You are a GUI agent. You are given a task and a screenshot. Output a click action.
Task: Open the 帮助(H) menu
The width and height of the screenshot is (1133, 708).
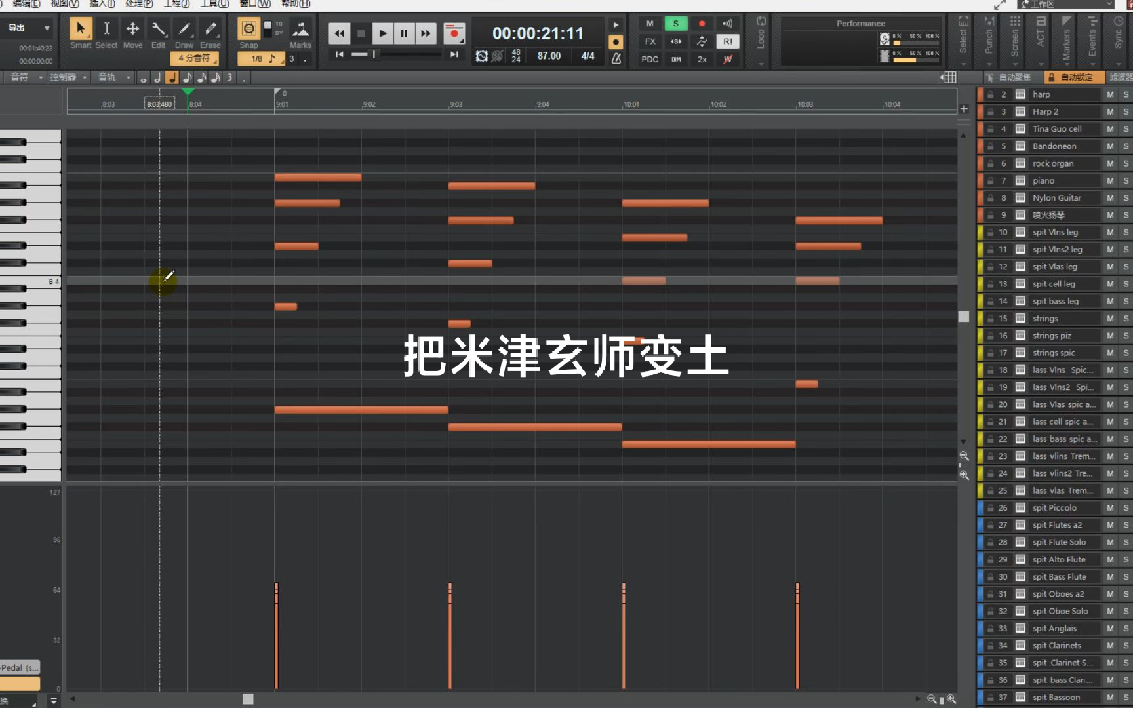(x=295, y=4)
